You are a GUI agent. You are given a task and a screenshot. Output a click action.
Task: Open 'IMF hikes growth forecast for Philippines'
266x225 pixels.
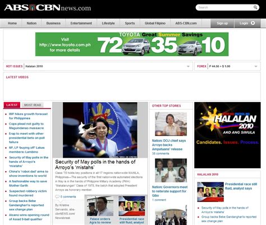pos(28,116)
